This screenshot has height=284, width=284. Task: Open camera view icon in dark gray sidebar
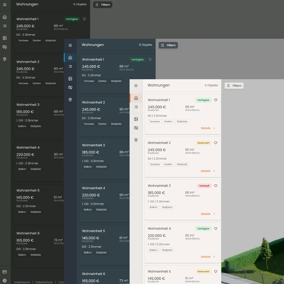pos(5,47)
